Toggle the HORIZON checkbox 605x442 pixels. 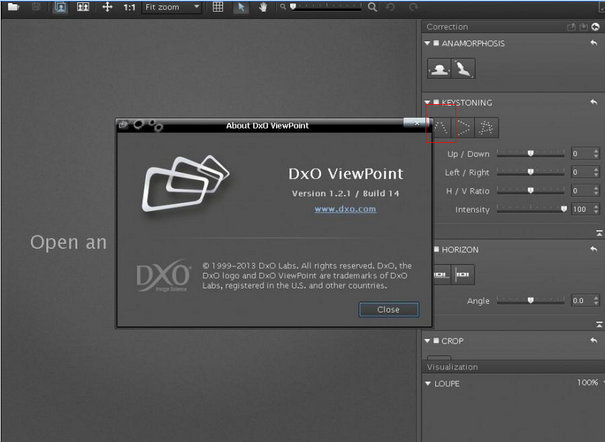[436, 250]
